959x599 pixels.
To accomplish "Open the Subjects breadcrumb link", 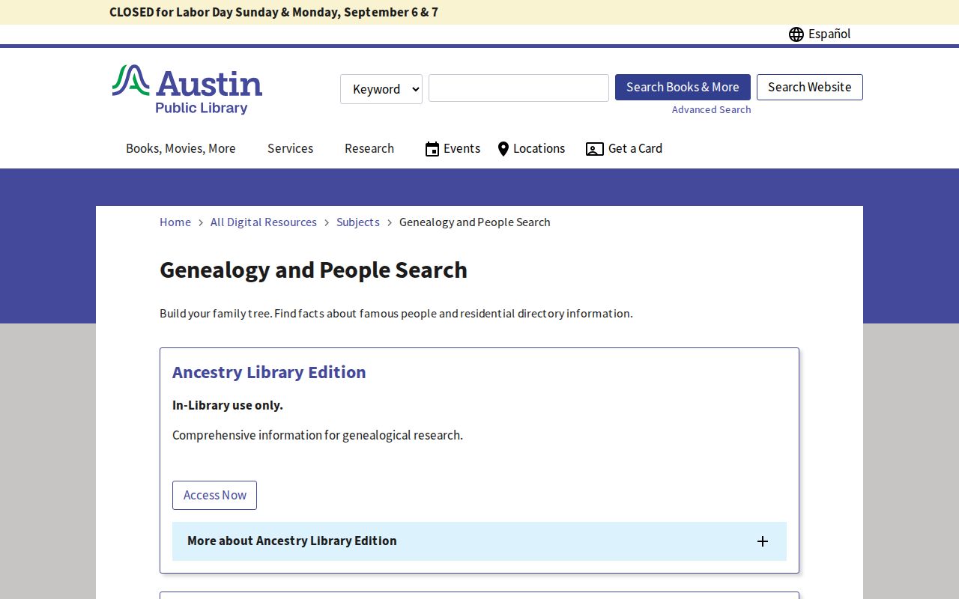I will pyautogui.click(x=358, y=222).
